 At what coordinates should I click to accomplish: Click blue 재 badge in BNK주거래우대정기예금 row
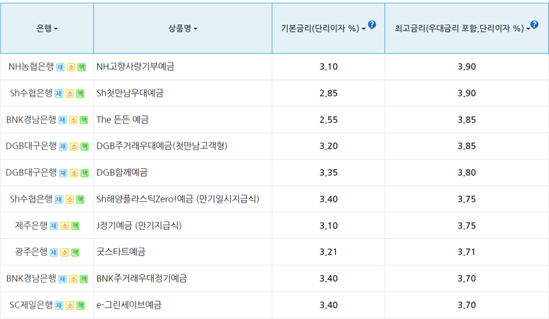(62, 279)
